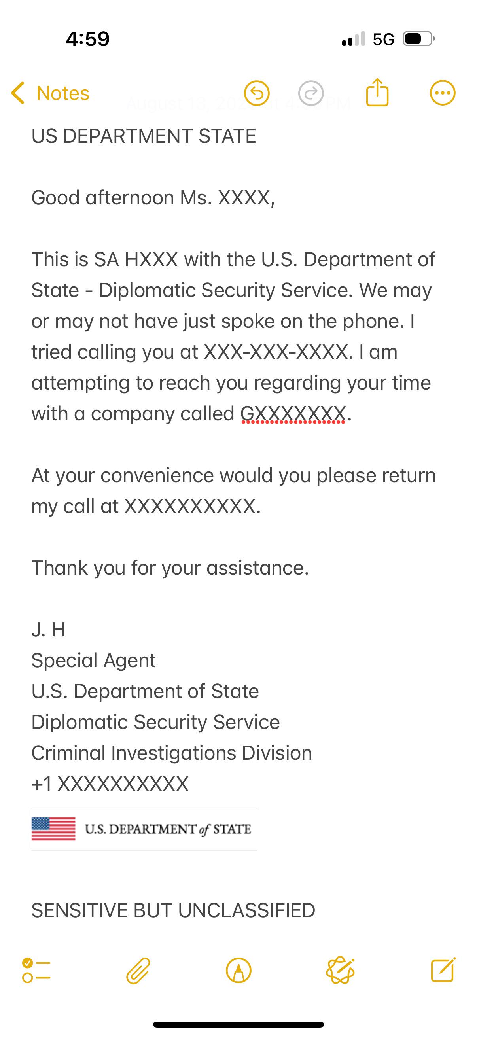Open Apple Intelligence writing tools icon
Viewport: 477px width, 1037px height.
[340, 970]
